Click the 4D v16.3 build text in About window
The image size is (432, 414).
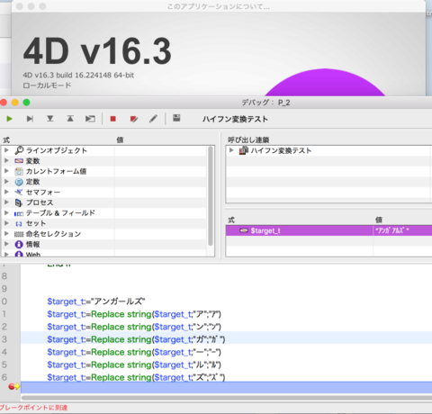pos(78,75)
